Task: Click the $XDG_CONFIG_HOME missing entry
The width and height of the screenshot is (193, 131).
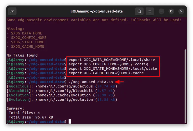Action: tap(26, 38)
